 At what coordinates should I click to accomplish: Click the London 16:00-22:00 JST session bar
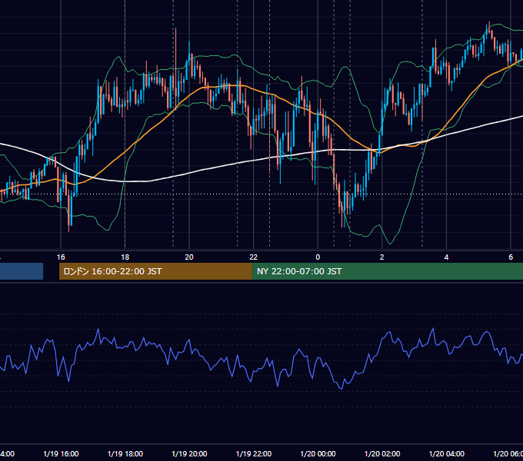155,271
